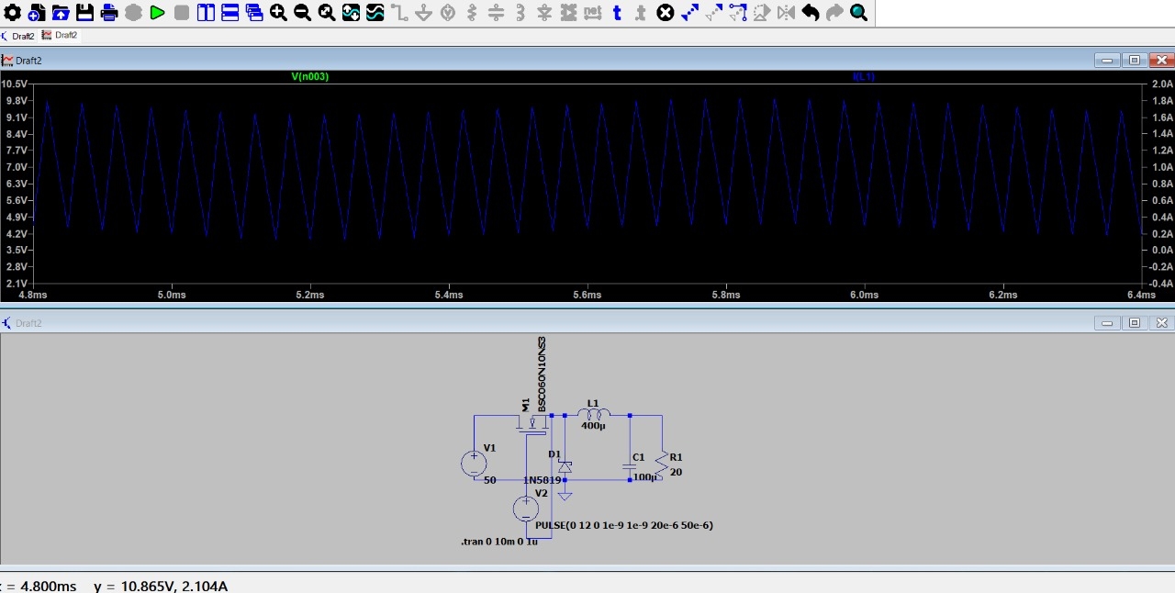
Task: Place a Ground symbol
Action: pyautogui.click(x=423, y=13)
